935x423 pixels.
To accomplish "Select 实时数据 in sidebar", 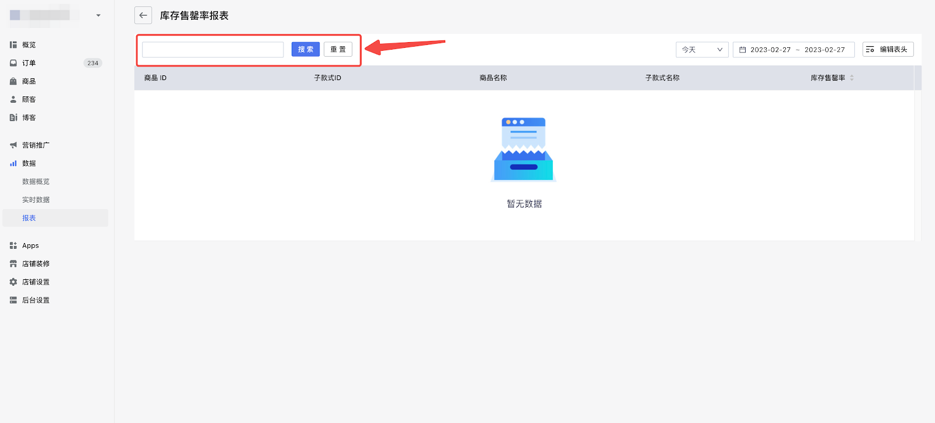I will (36, 200).
